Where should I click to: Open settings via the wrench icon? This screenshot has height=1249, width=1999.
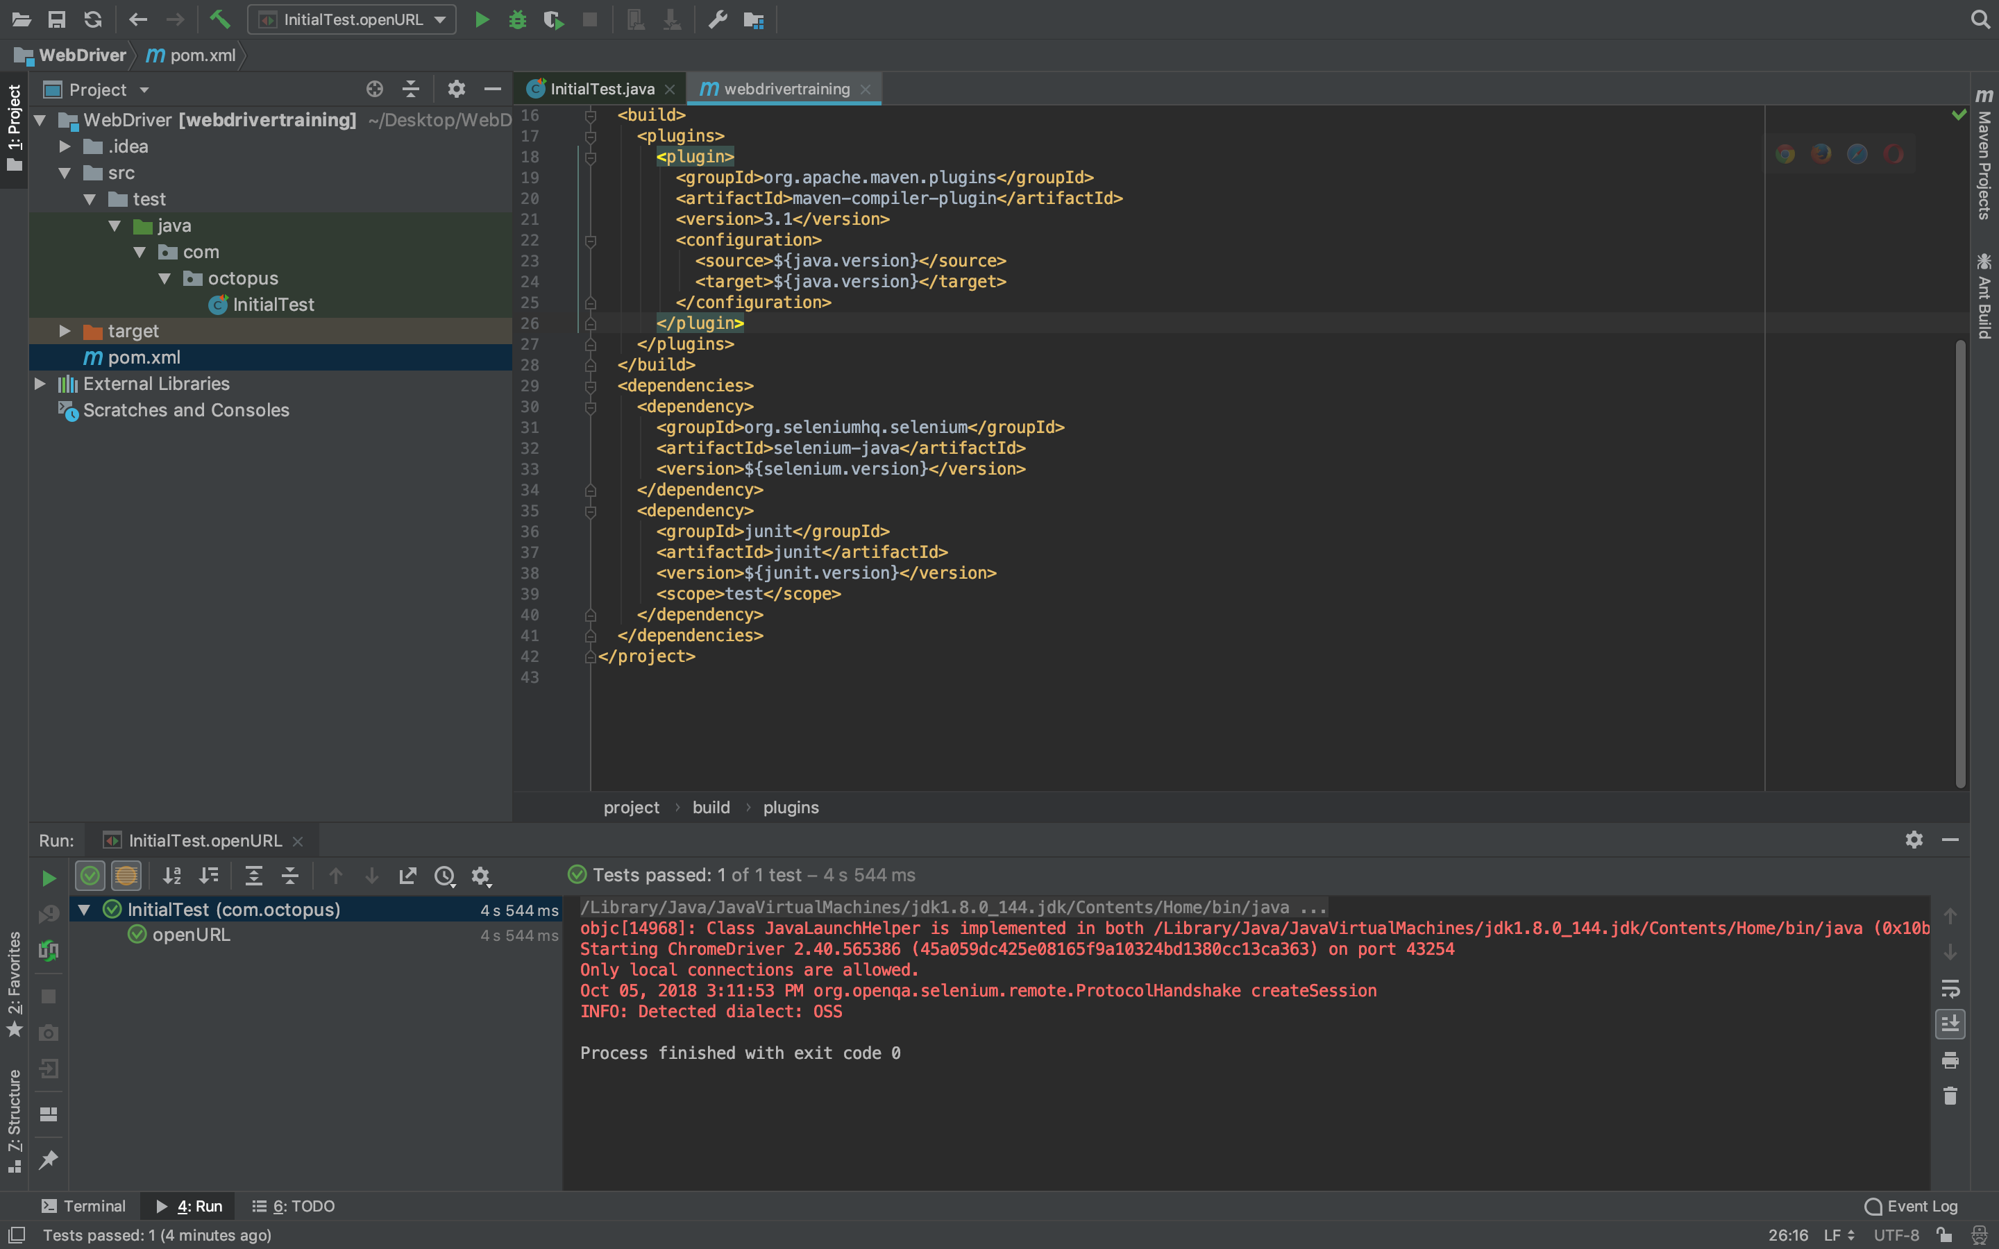[x=717, y=20]
